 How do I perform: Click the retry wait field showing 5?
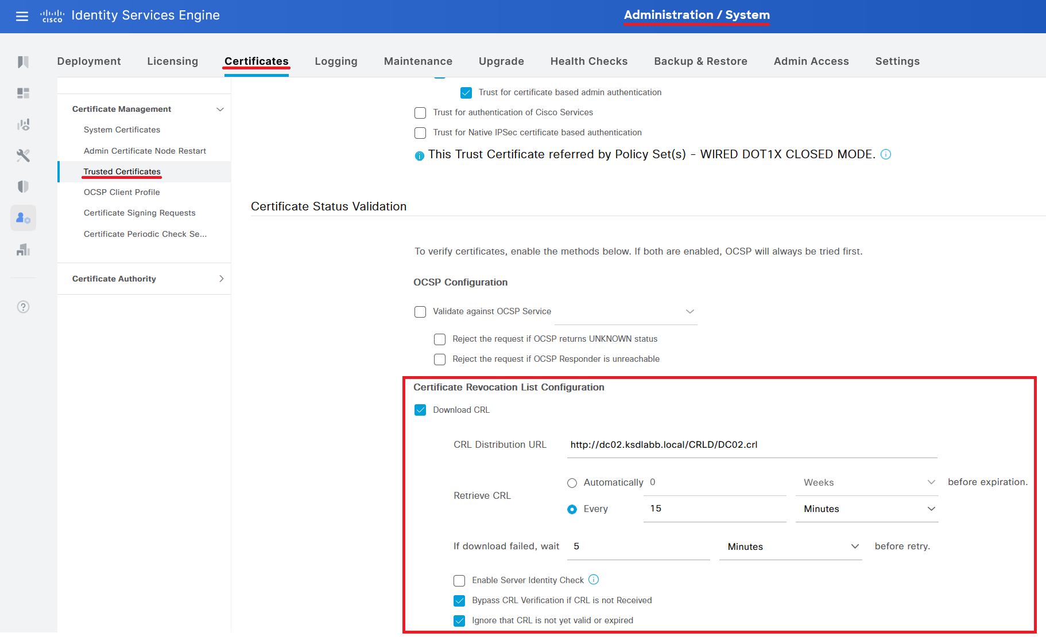click(638, 546)
